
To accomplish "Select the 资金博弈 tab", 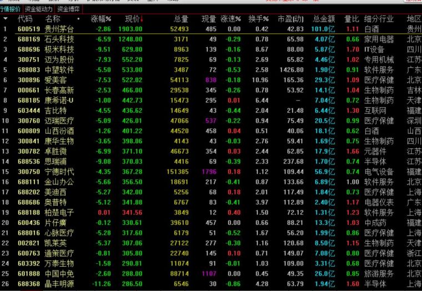I will pos(68,9).
